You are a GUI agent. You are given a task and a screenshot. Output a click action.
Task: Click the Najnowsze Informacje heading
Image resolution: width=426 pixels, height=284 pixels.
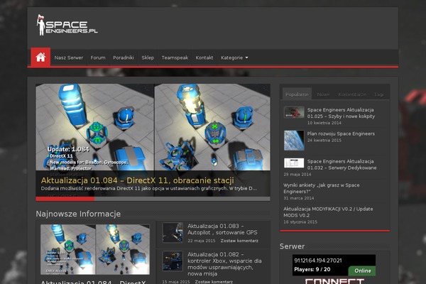pyautogui.click(x=78, y=214)
